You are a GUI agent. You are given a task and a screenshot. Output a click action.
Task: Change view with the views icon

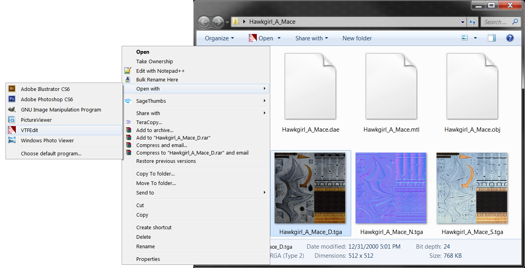(x=465, y=38)
